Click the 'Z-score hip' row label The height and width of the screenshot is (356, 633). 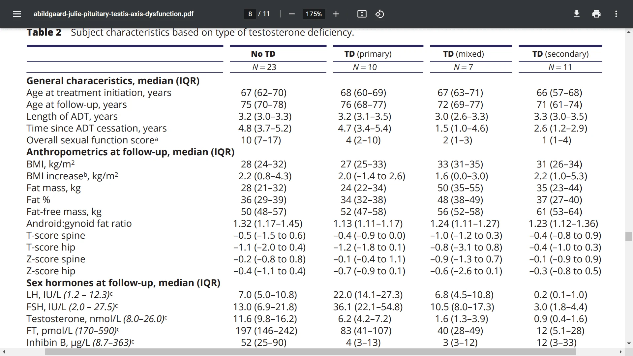point(51,271)
